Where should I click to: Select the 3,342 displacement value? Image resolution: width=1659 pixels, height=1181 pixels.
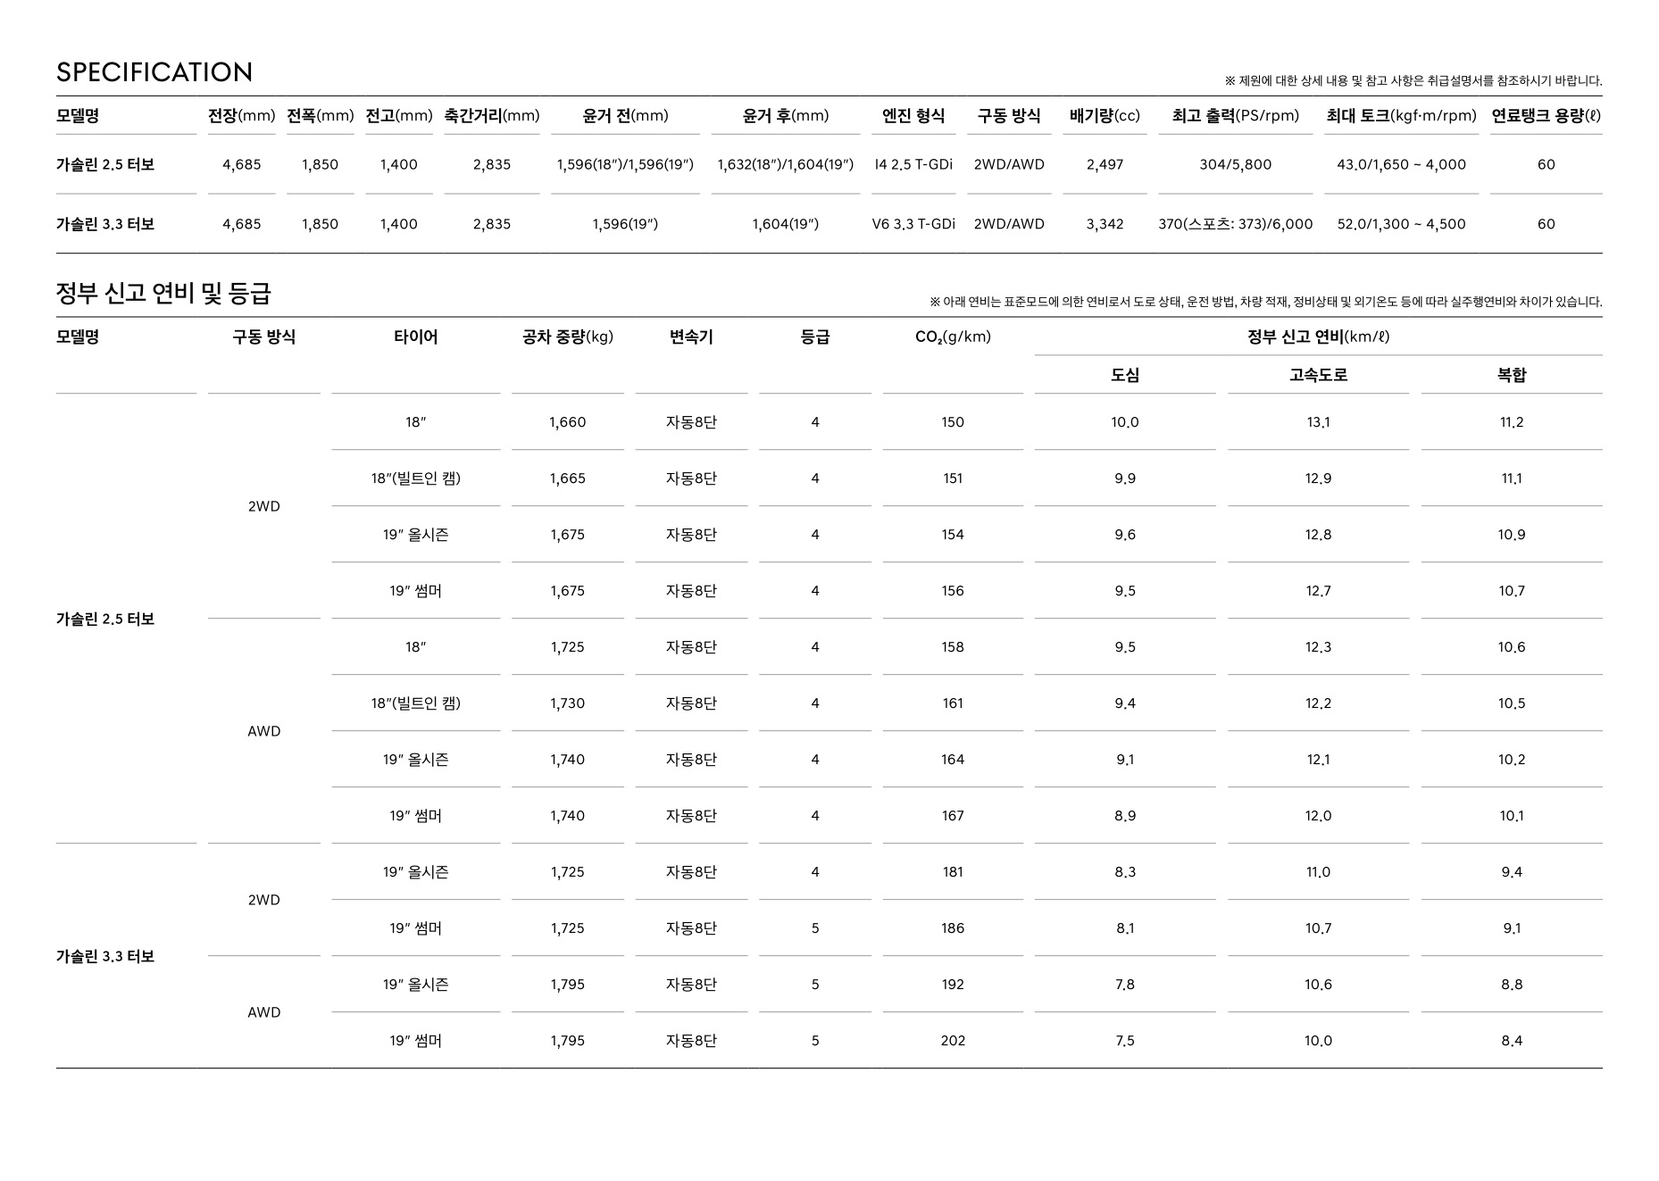coord(1105,224)
